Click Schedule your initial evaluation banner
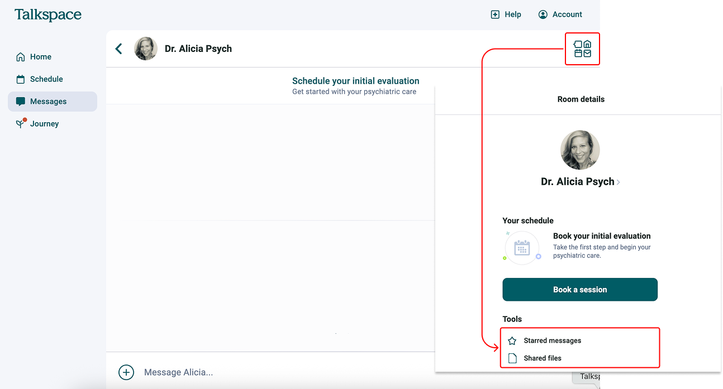723x389 pixels. pos(355,86)
